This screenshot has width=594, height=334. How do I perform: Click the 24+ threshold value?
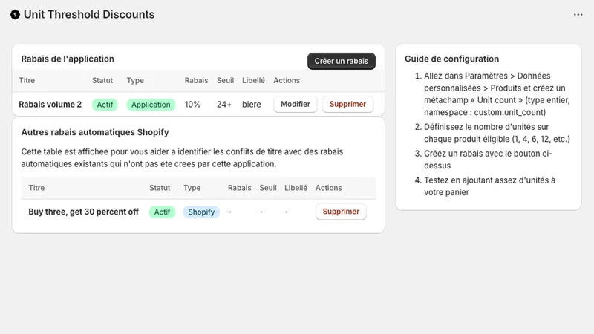point(224,105)
